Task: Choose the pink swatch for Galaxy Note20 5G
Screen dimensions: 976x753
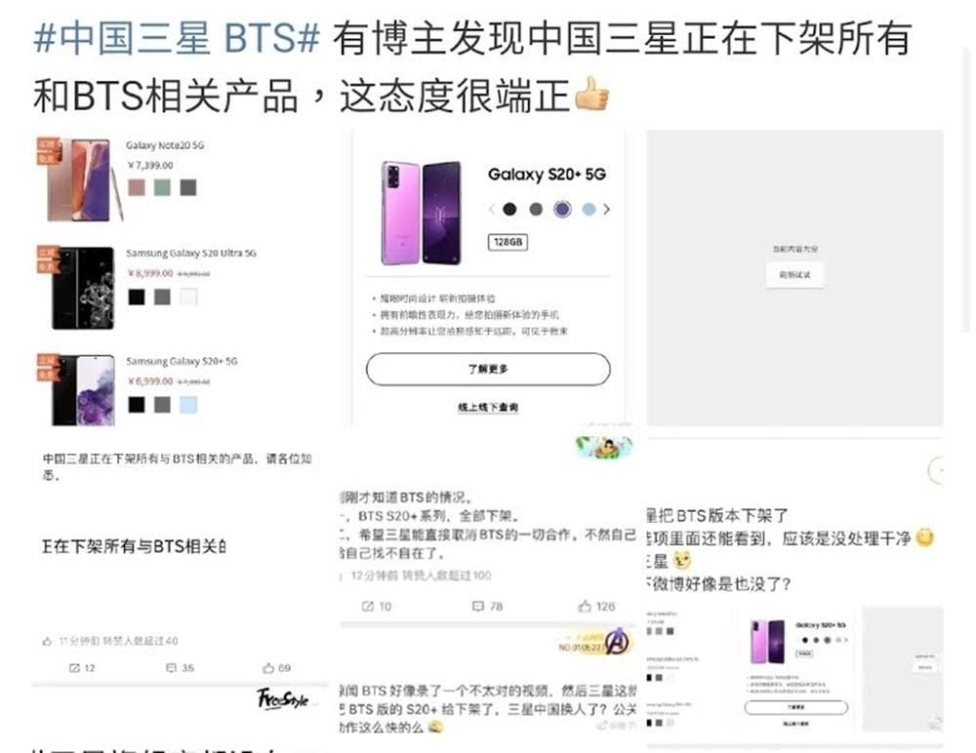Action: pos(137,187)
